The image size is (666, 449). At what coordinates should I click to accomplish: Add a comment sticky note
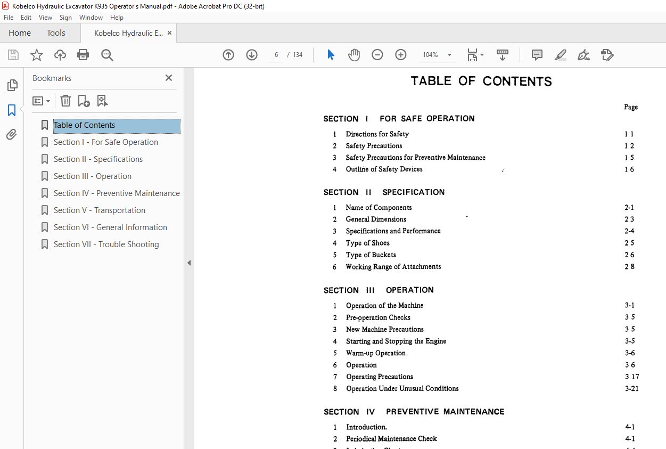(x=537, y=55)
